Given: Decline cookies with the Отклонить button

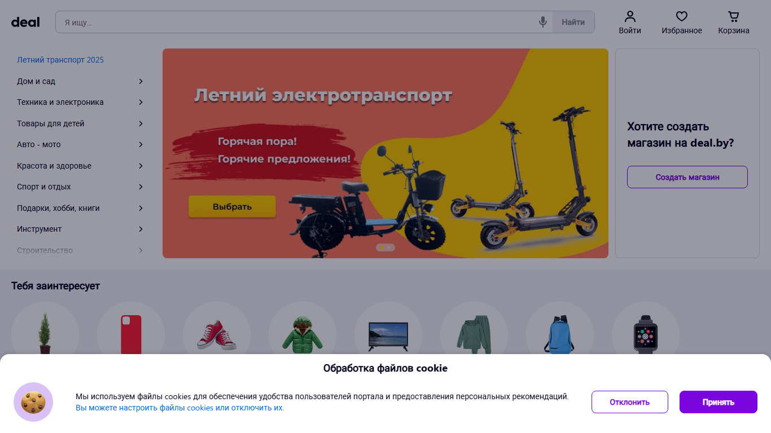Looking at the screenshot, I should point(630,402).
